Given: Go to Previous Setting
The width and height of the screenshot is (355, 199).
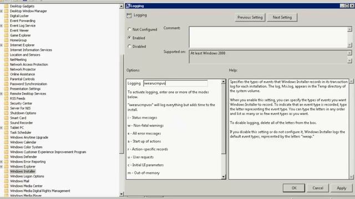Looking at the screenshot, I should tap(250, 17).
